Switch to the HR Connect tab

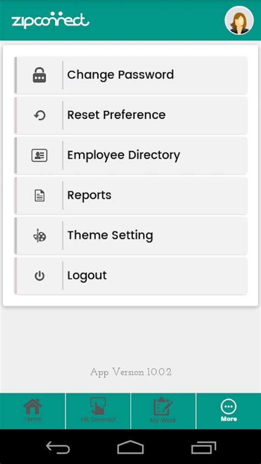point(98,411)
